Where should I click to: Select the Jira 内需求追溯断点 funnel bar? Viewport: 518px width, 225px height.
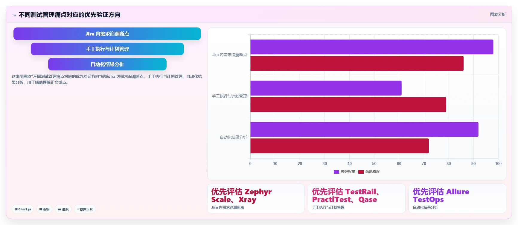click(107, 34)
